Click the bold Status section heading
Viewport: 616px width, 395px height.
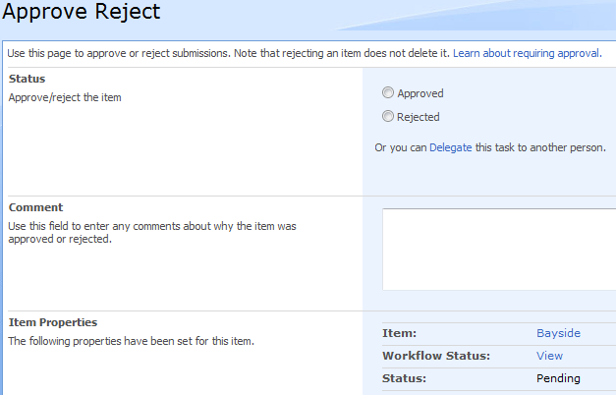(x=27, y=79)
